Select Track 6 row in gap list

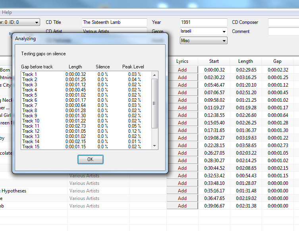86,100
